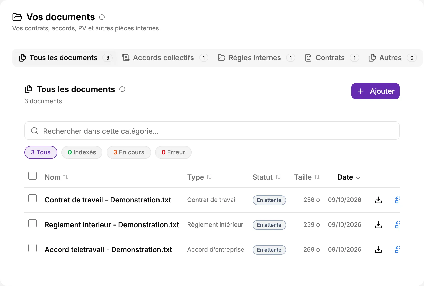Click the info icon beside Vos documents
Viewport: 424px width, 286px height.
click(x=102, y=17)
